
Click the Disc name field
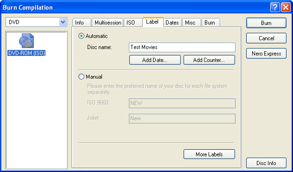(x=182, y=47)
